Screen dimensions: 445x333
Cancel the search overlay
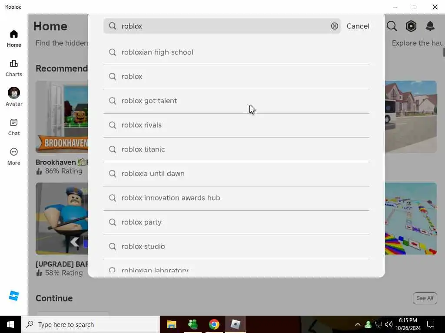[x=358, y=26]
